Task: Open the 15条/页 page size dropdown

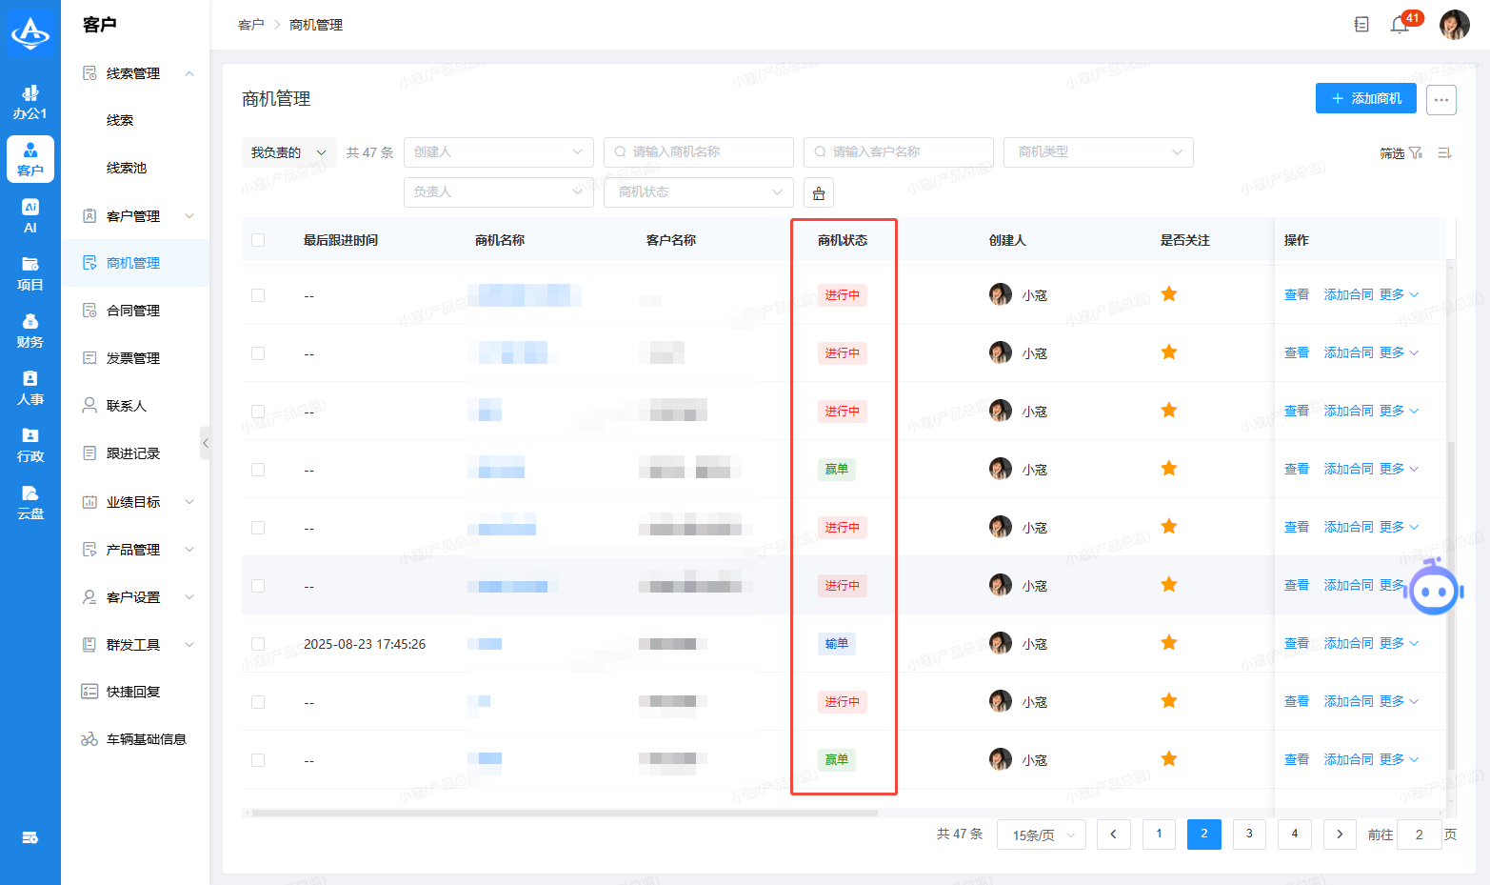Action: tap(1041, 835)
